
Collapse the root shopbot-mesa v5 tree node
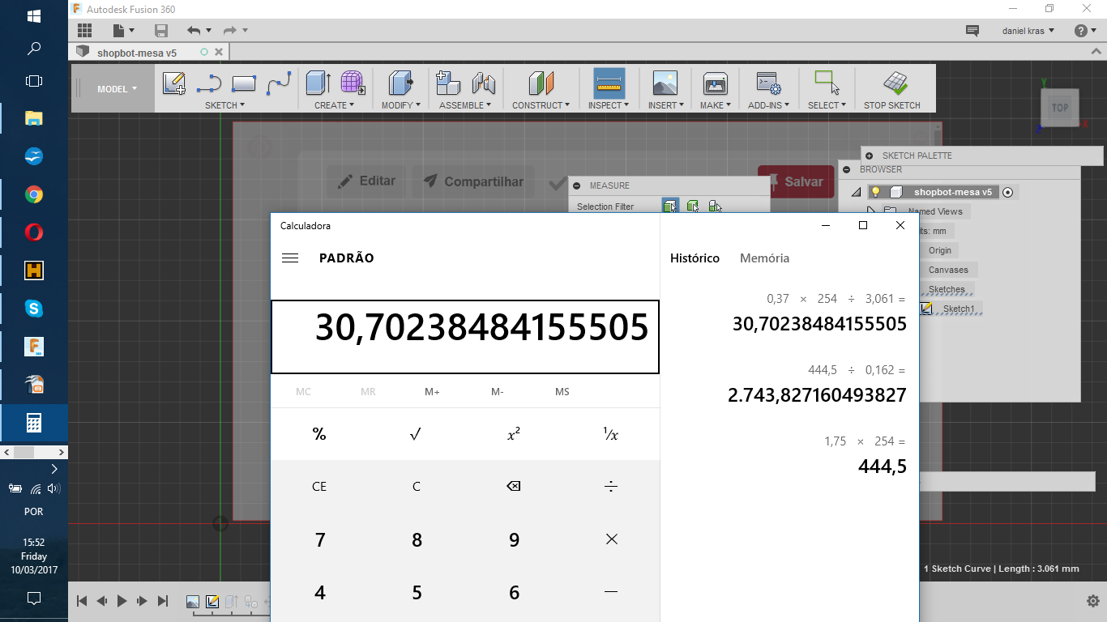pos(856,193)
